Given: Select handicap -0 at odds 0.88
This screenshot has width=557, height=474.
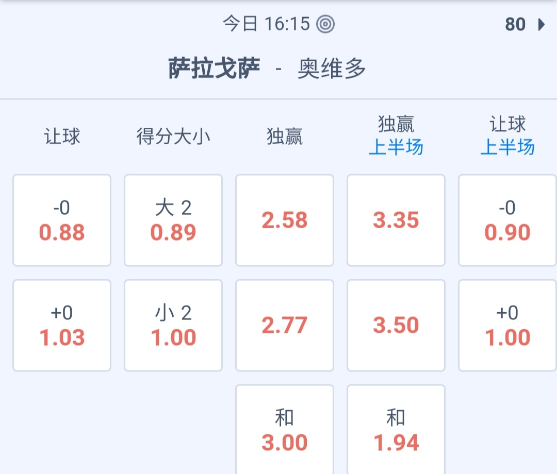Looking at the screenshot, I should [62, 221].
